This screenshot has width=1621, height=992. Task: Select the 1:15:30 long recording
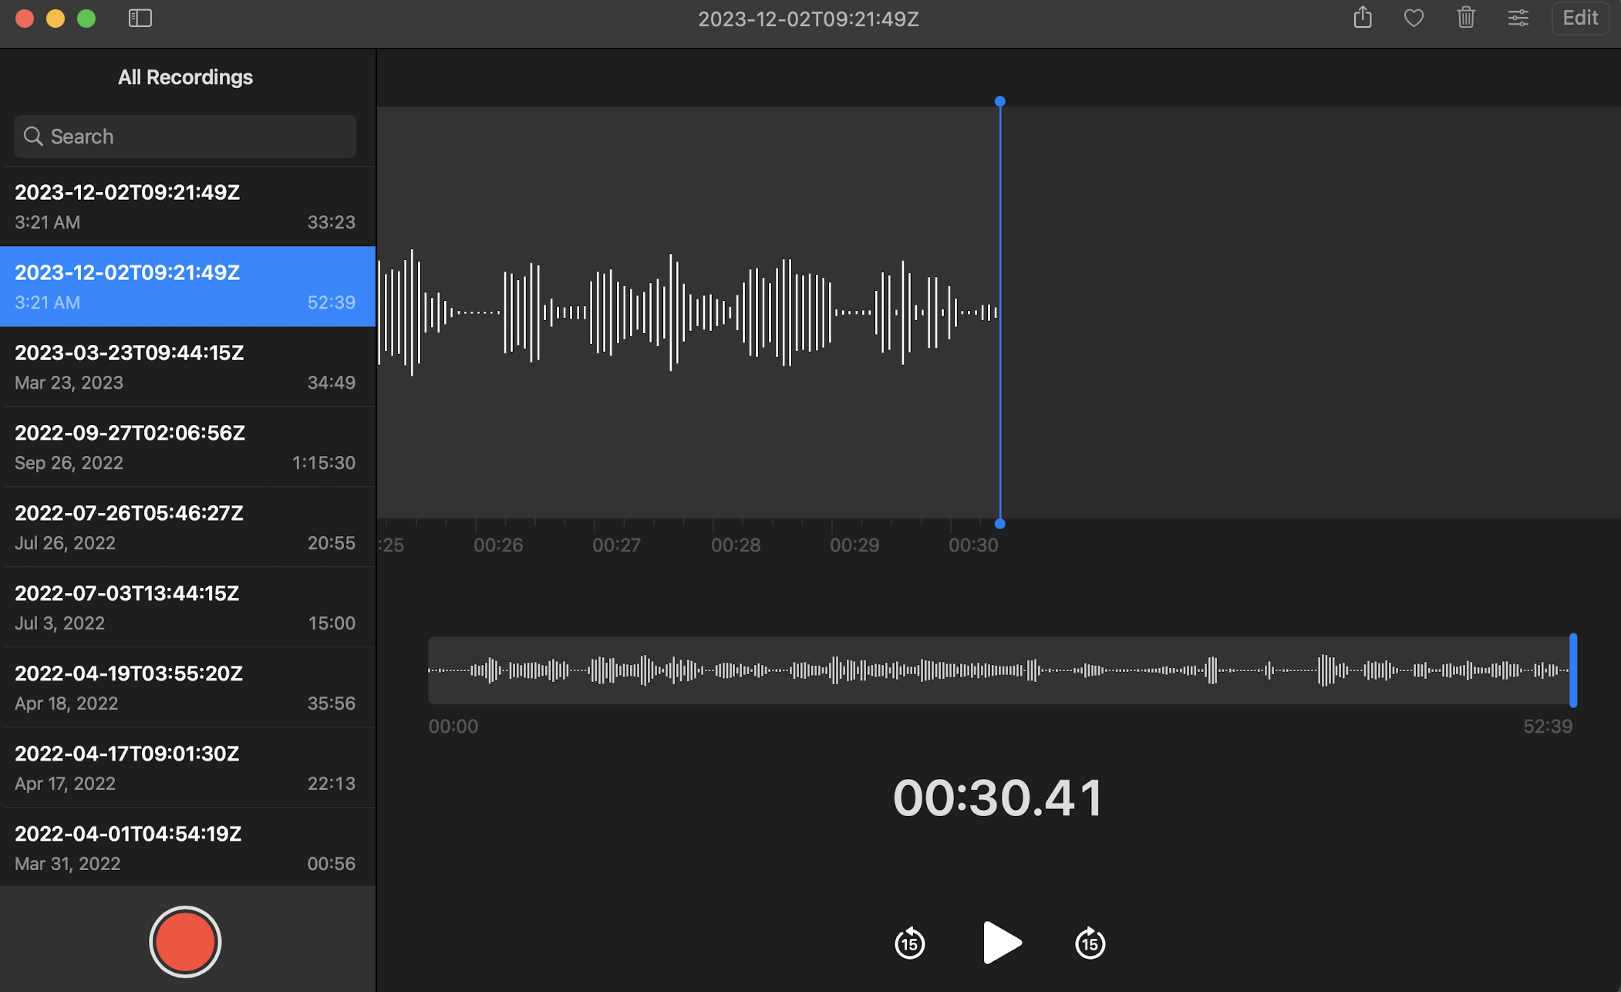click(x=185, y=447)
